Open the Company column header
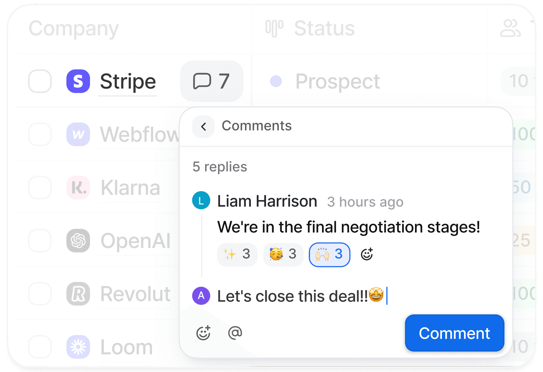Screen dimensions: 543x372 74,28
